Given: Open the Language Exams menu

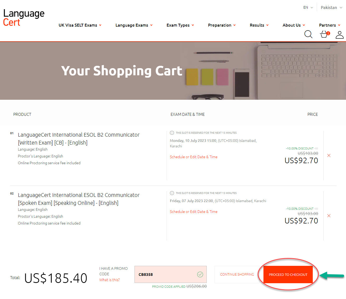Looking at the screenshot, I should pyautogui.click(x=134, y=25).
